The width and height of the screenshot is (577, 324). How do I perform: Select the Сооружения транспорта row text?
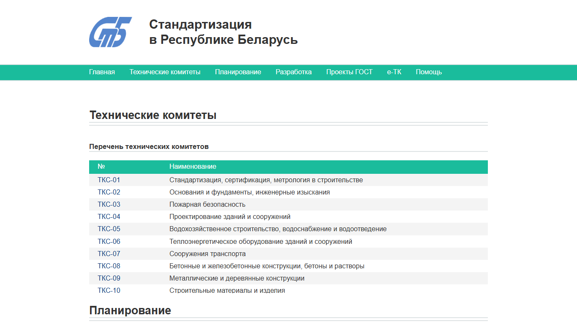coord(207,254)
